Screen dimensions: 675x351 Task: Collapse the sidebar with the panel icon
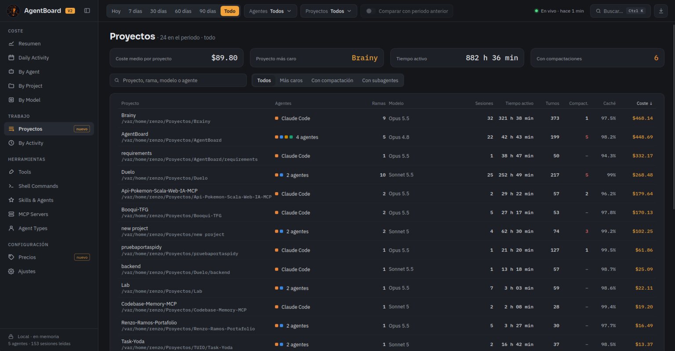87,11
